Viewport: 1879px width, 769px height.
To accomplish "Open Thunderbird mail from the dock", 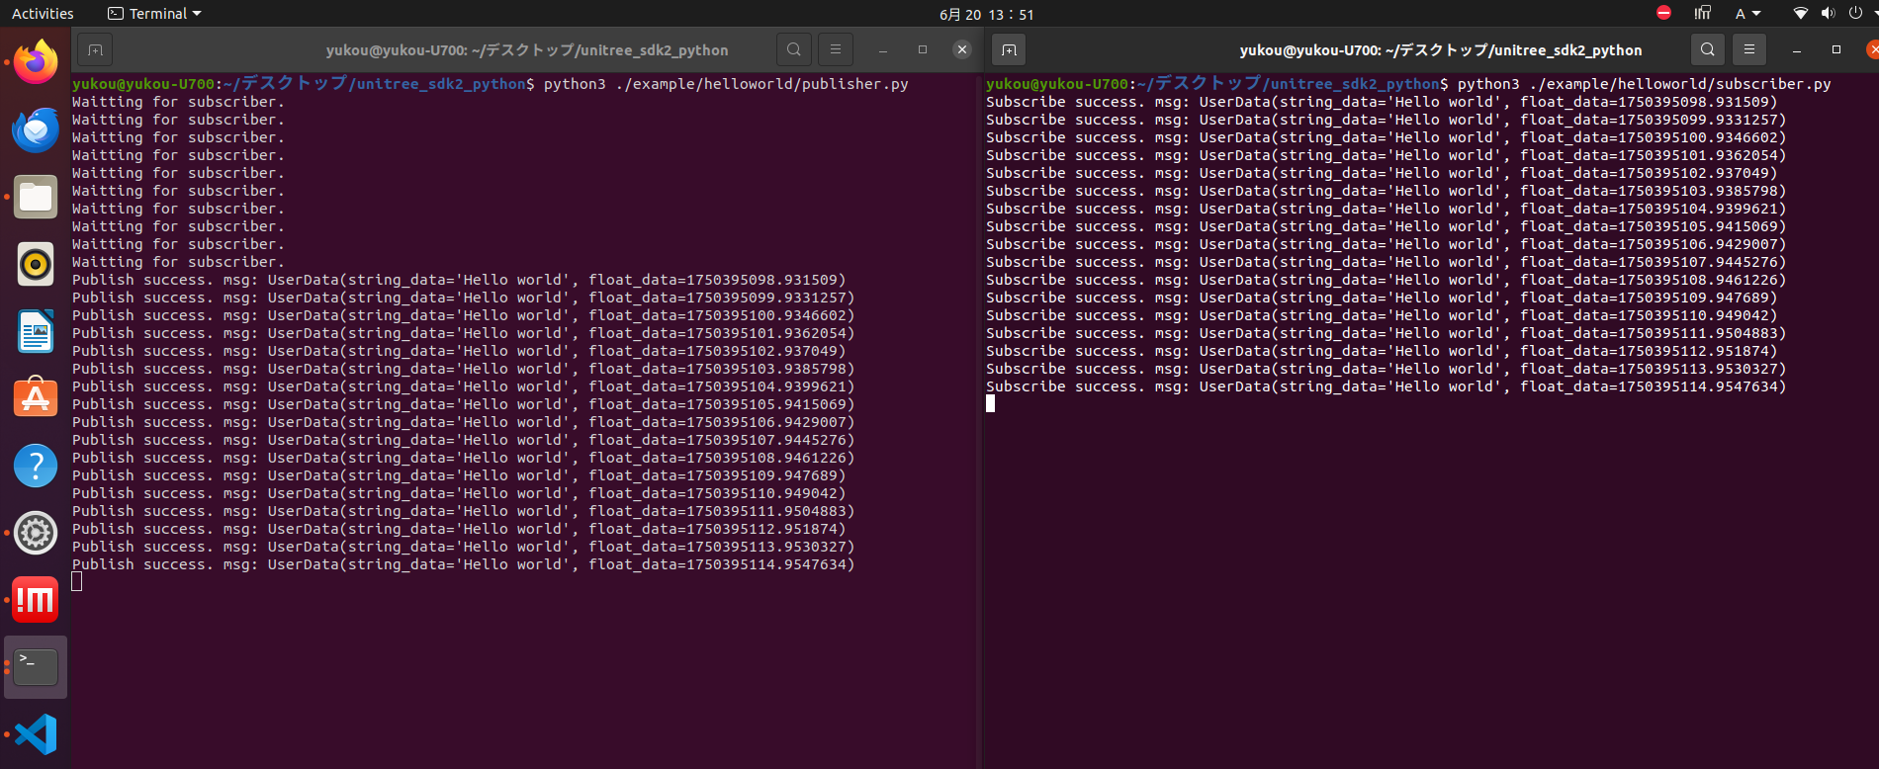I will point(36,129).
